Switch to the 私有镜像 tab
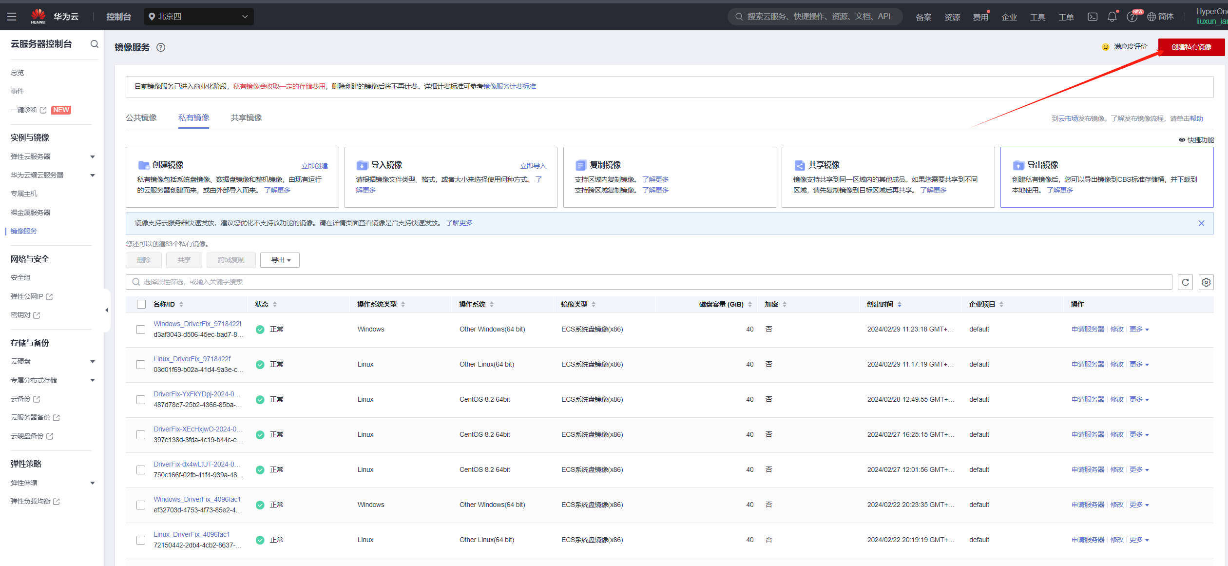 point(193,118)
